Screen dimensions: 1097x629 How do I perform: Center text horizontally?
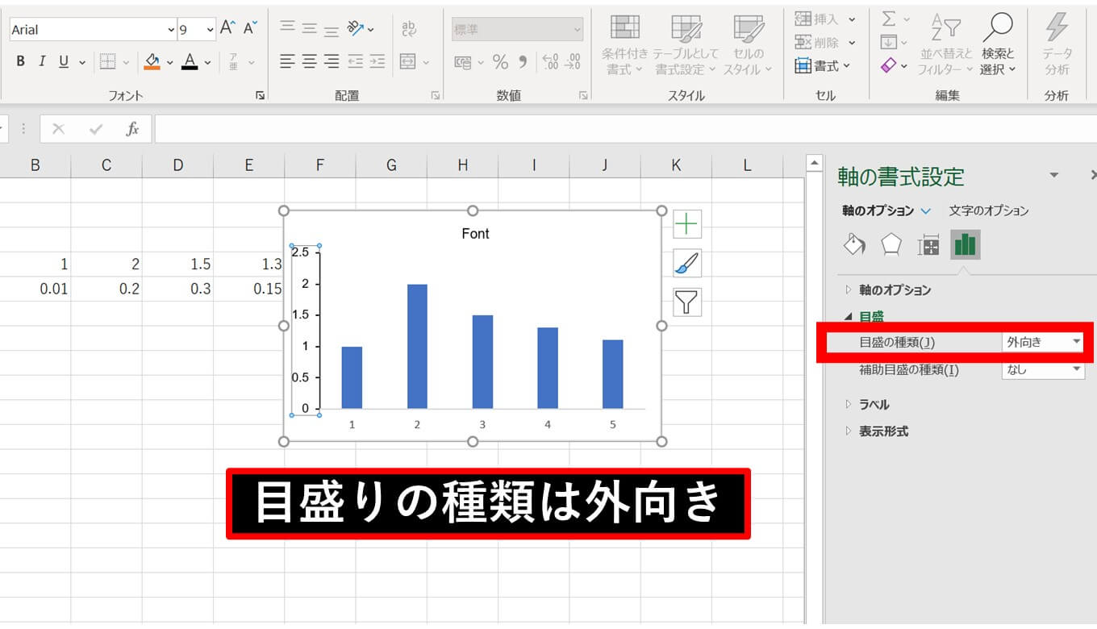pos(309,61)
